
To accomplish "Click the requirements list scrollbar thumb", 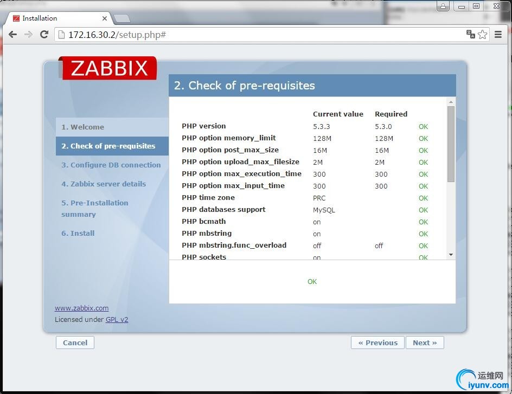I will [x=451, y=144].
